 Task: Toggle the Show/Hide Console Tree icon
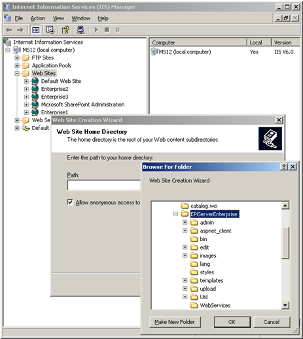pyautogui.click(x=35, y=30)
